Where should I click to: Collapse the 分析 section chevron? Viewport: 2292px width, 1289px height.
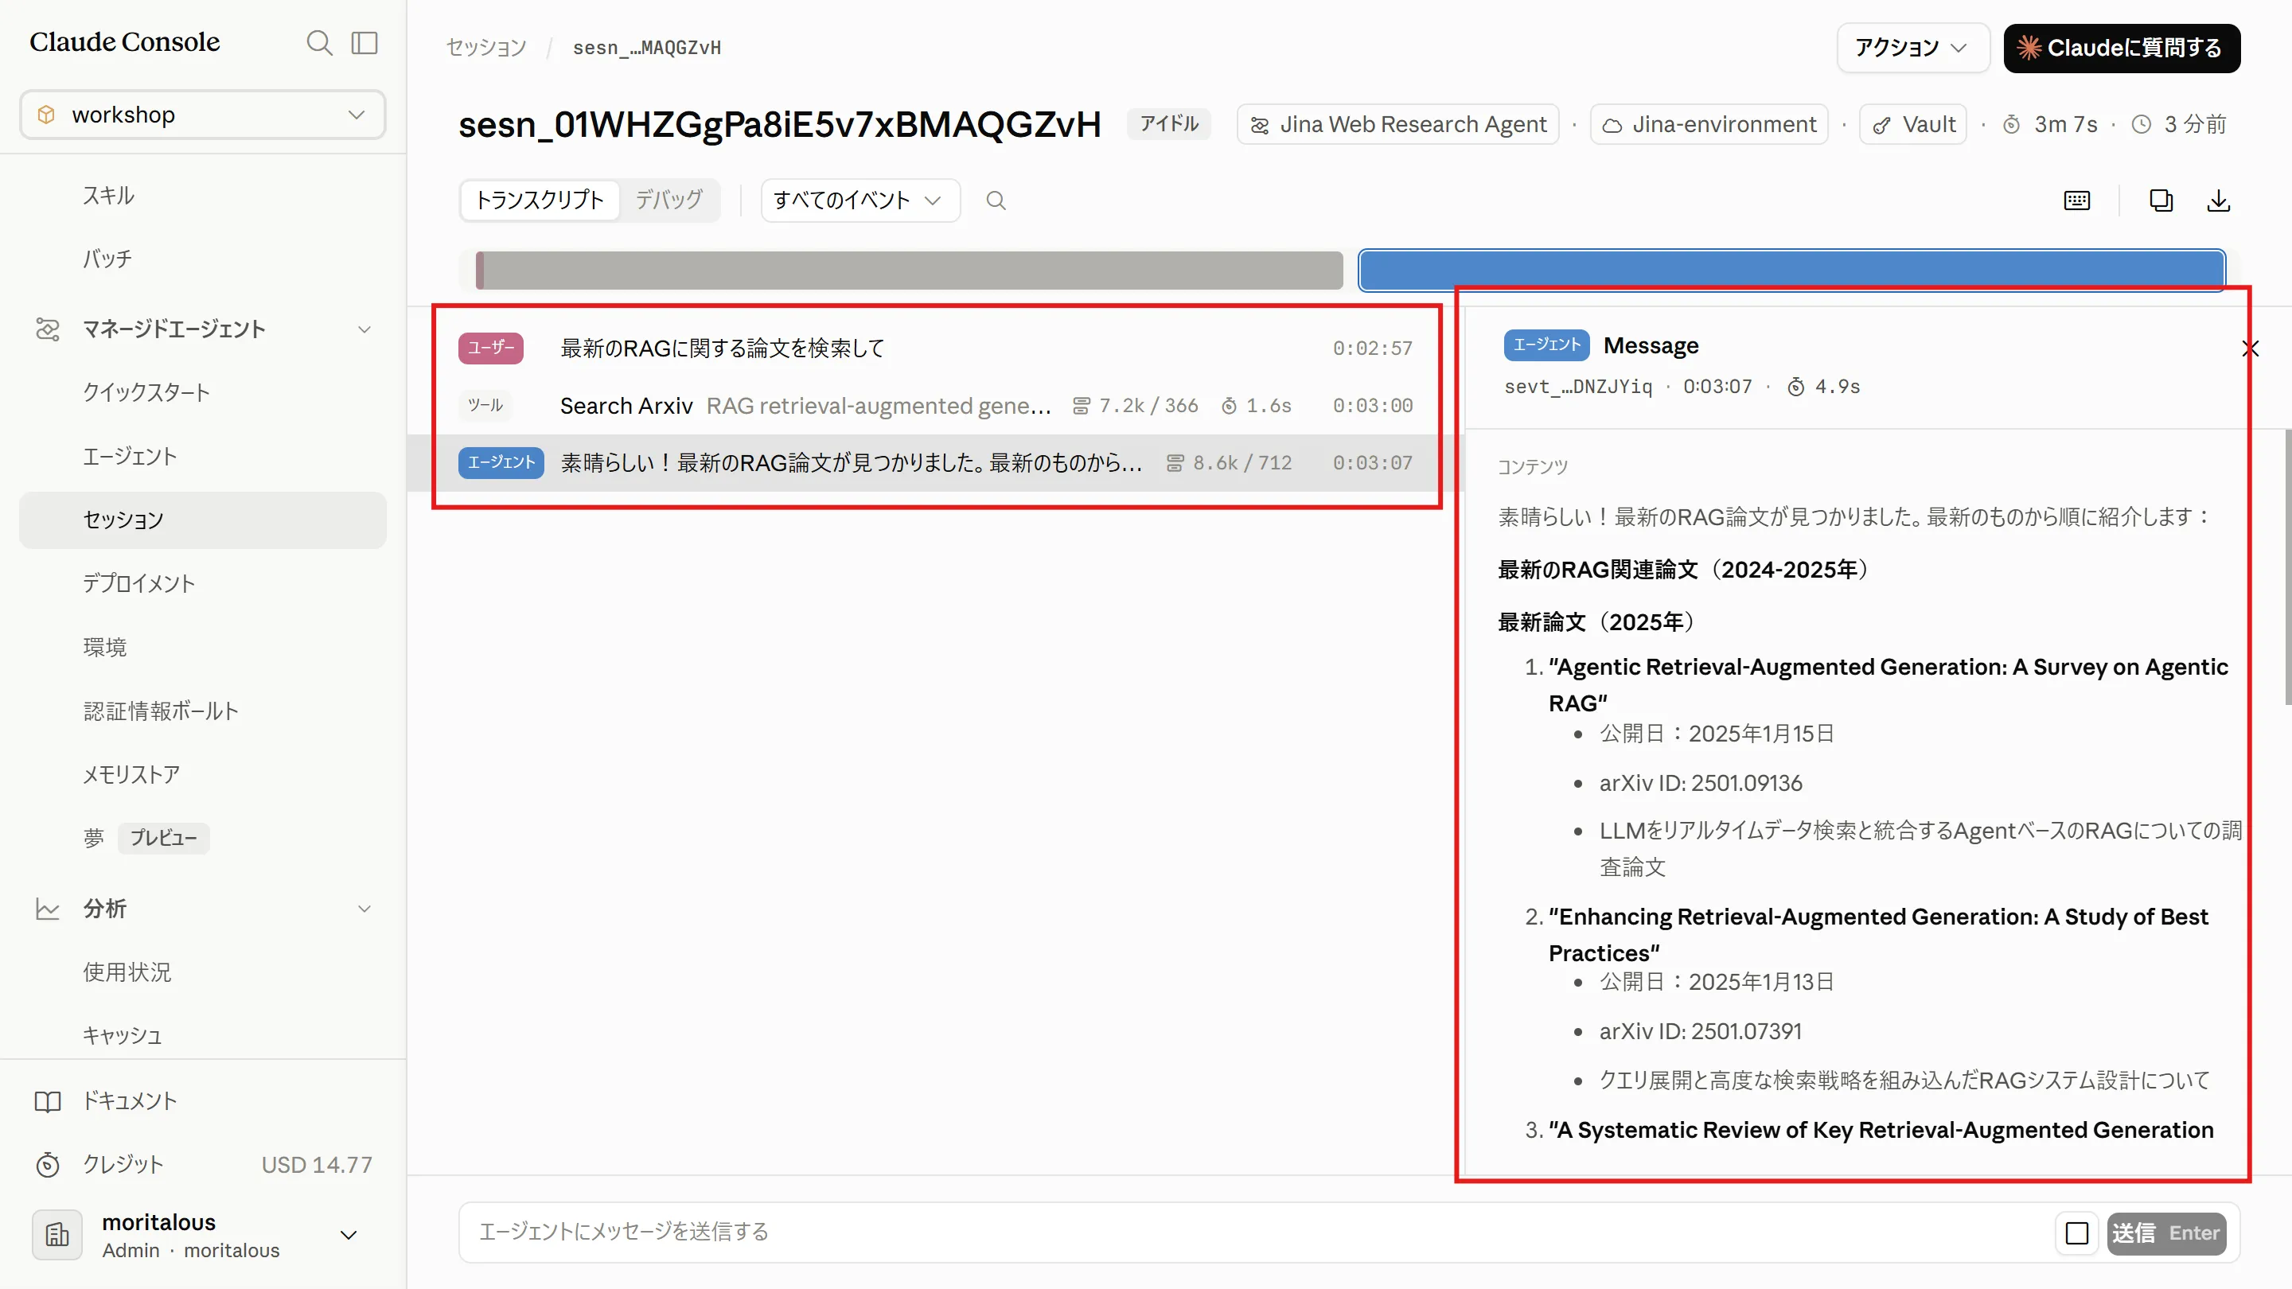(x=364, y=908)
